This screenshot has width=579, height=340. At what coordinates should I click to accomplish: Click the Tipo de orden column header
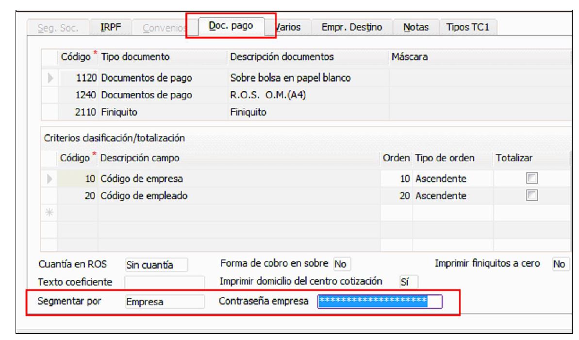pyautogui.click(x=453, y=158)
